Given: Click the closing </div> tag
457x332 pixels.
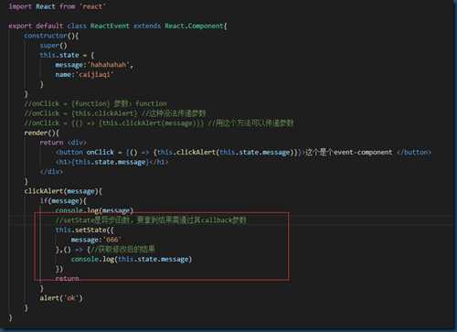Looking at the screenshot, I should click(51, 172).
